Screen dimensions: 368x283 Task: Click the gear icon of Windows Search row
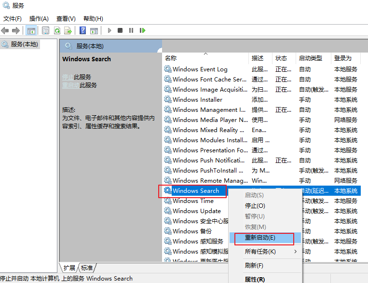click(167, 190)
